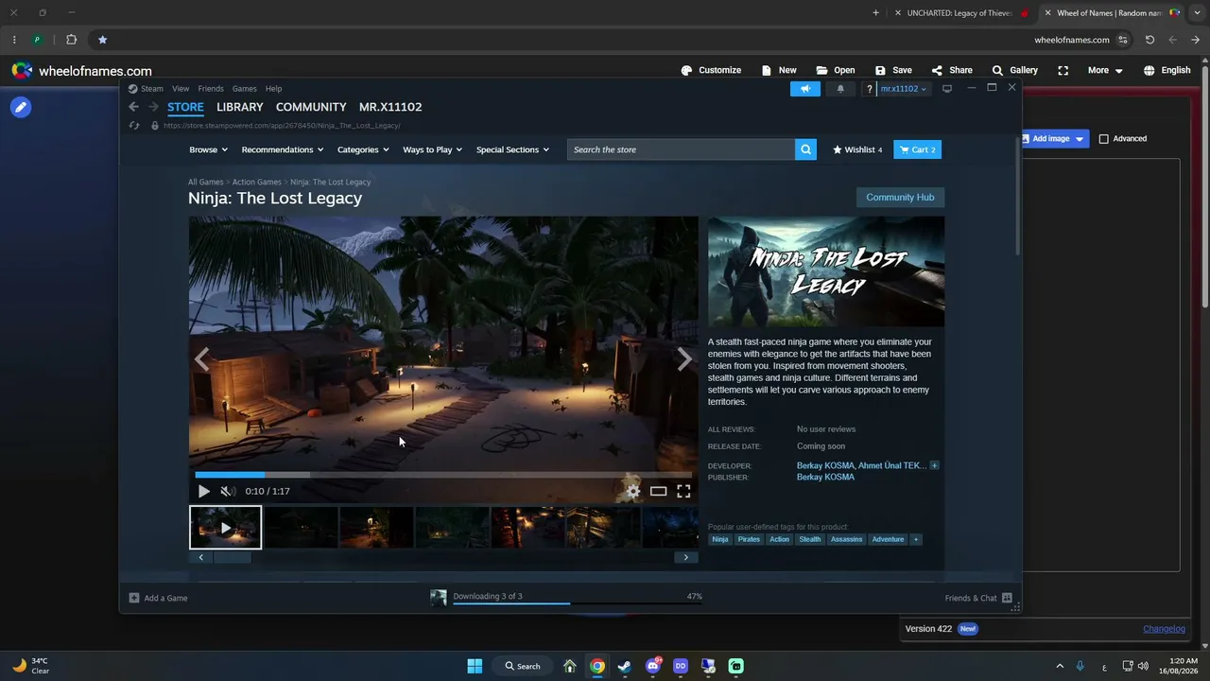Expand the Recommendations menu
This screenshot has height=681, width=1210.
coord(282,149)
